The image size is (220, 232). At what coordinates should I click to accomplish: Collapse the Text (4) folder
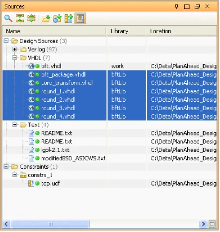14,124
